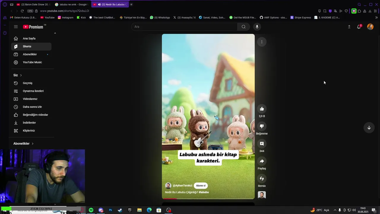The width and height of the screenshot is (380, 214).
Task: Open the comments with 344 count
Action: (262, 144)
